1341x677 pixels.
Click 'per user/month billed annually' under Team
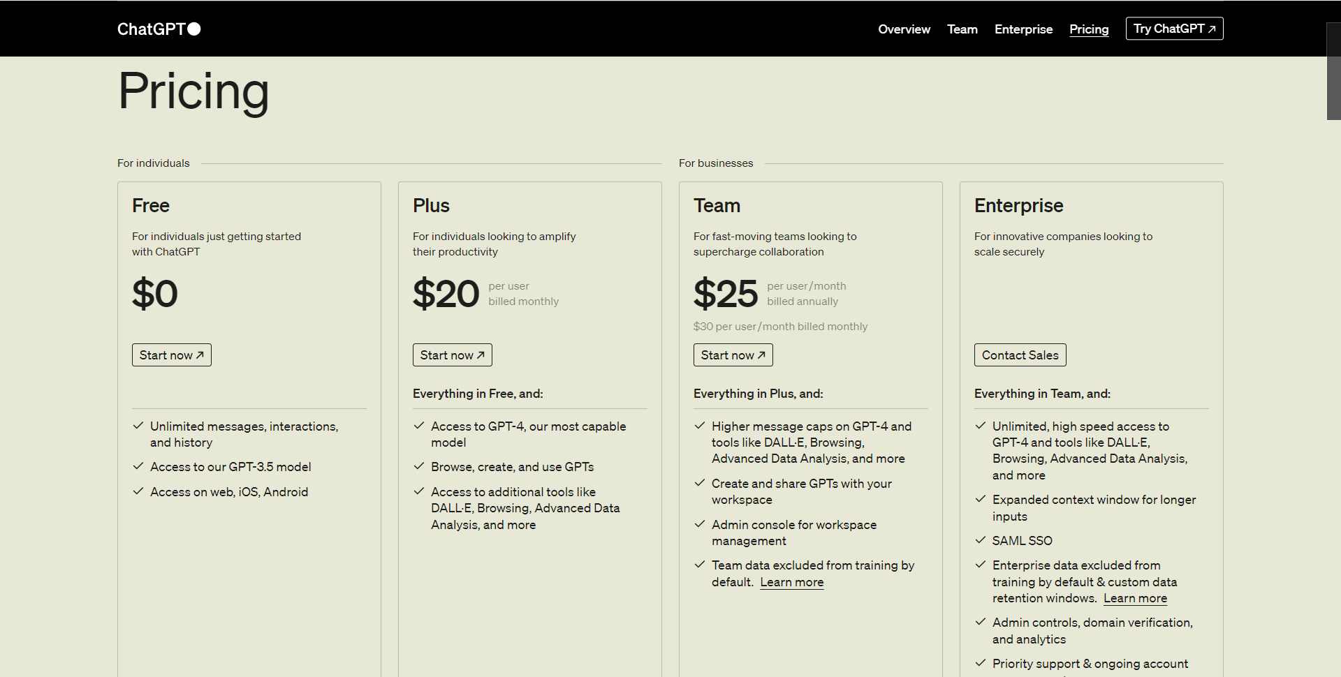tap(807, 294)
